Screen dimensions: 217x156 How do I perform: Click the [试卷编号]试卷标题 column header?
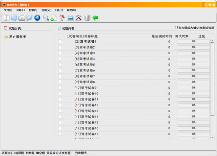(x=82, y=36)
